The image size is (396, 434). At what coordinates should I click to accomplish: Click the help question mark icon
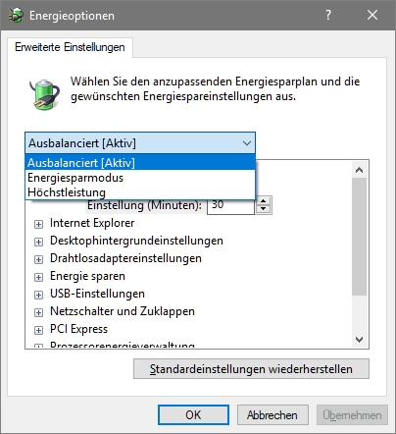[x=328, y=15]
